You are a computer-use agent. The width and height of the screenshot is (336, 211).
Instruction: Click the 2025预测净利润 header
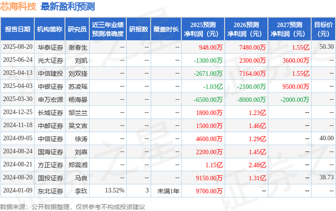(x=203, y=29)
